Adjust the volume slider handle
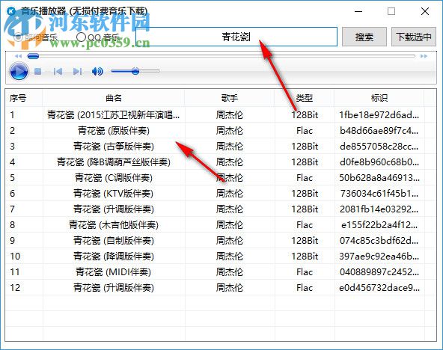The width and height of the screenshot is (443, 350). pyautogui.click(x=135, y=71)
